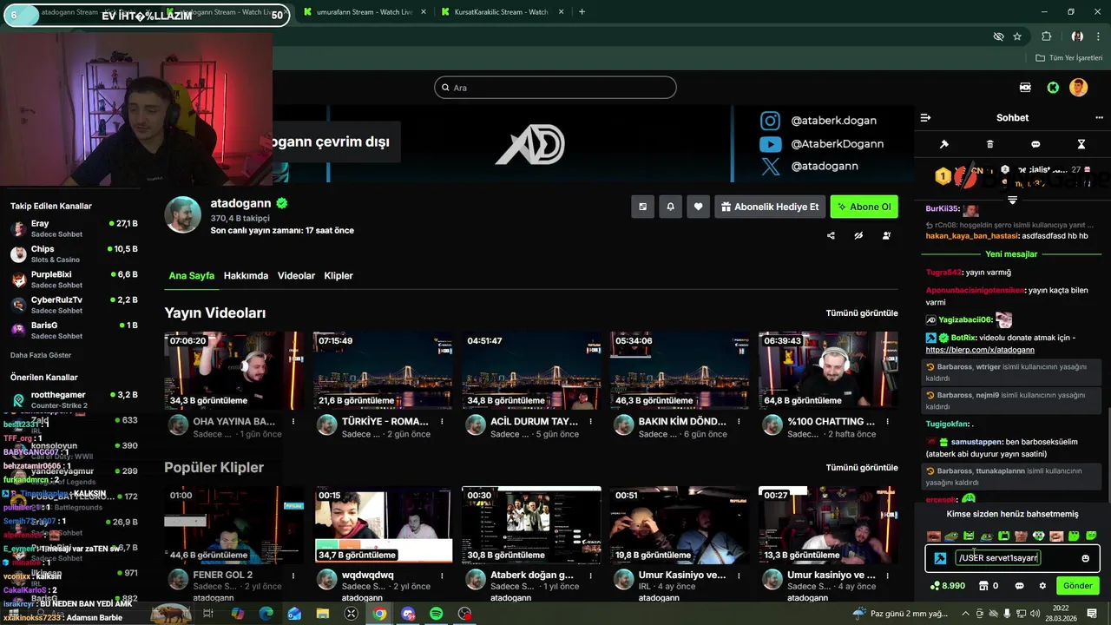The height and width of the screenshot is (625, 1111).
Task: Open roottthegamer in recommended channels
Action: click(x=74, y=400)
